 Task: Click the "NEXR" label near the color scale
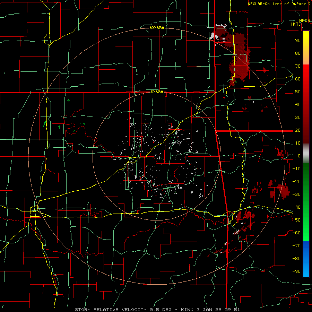coord(305,21)
